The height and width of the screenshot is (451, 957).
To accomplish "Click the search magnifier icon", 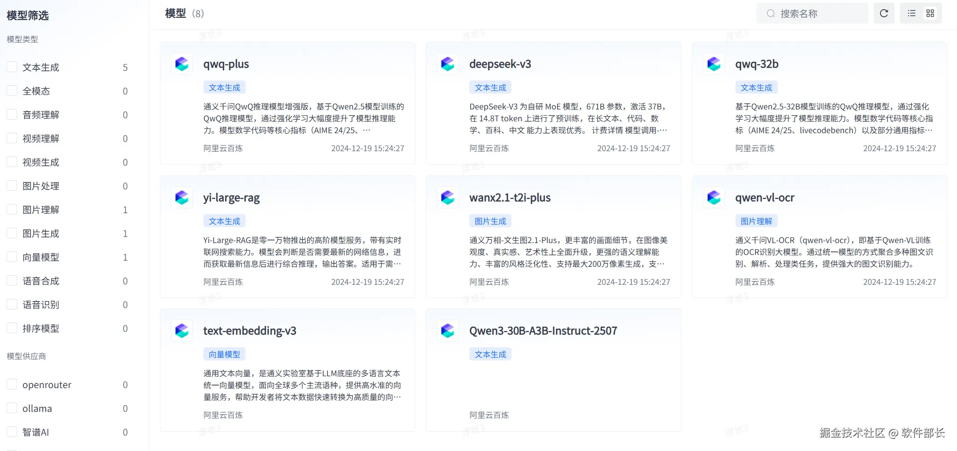I will pos(771,14).
